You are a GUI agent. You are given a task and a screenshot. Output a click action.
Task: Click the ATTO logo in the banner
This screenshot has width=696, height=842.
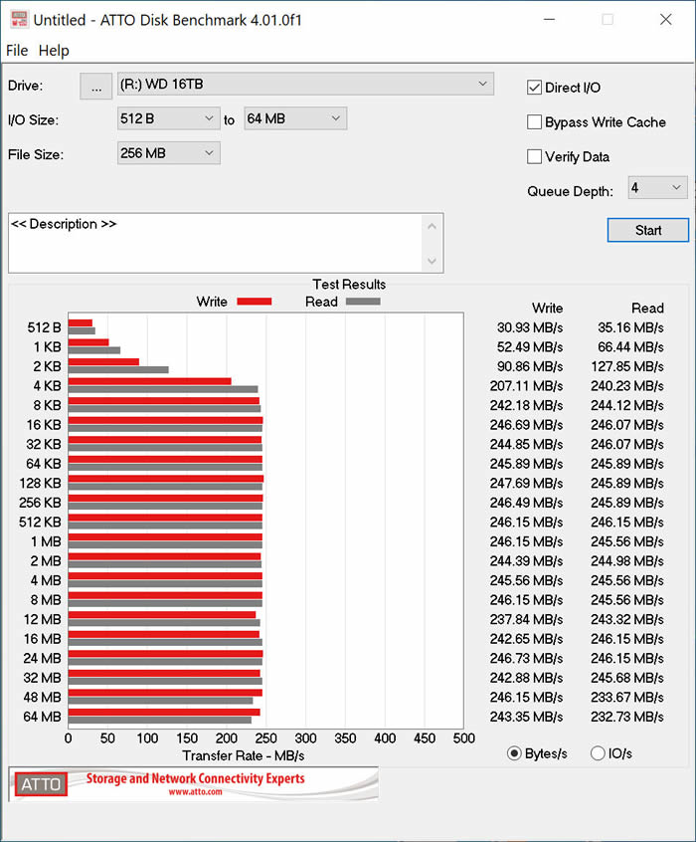click(x=41, y=784)
